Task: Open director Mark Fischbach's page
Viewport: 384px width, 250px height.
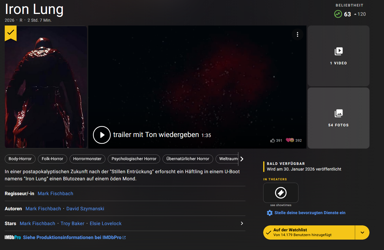Action: pyautogui.click(x=55, y=194)
